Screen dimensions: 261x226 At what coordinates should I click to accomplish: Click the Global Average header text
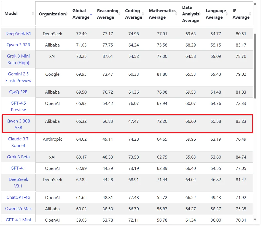pyautogui.click(x=81, y=14)
